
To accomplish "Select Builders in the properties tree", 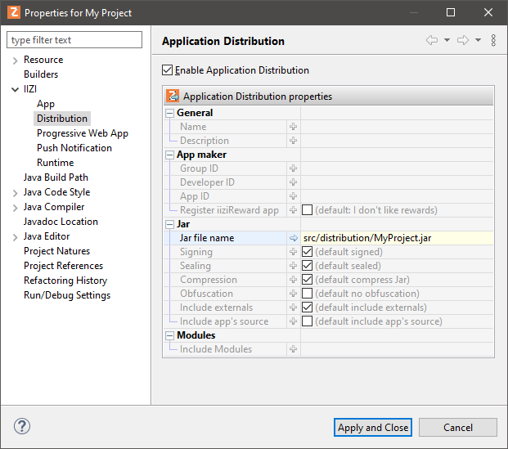I will tap(41, 74).
